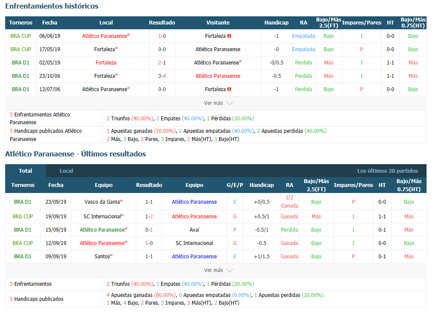This screenshot has height=312, width=433.
Task: Click the -0/0.5 handicap value
Action: [x=276, y=62]
